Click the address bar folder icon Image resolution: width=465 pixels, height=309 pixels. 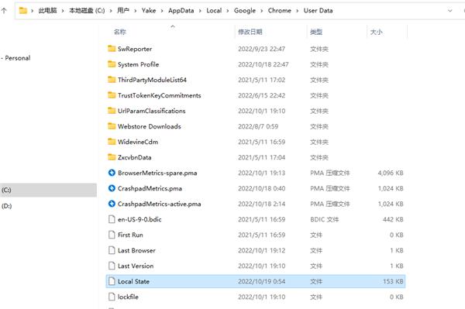tap(22, 11)
